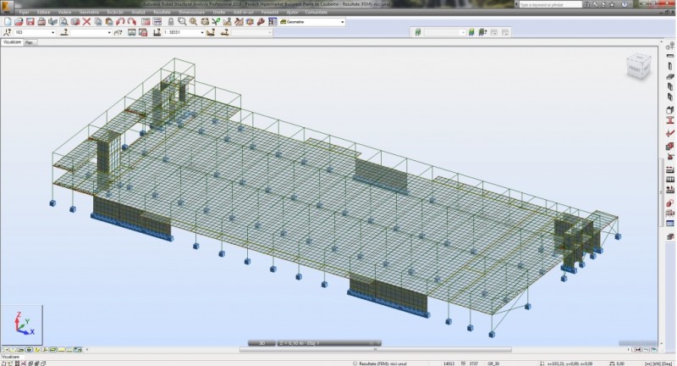Select the Vizualizare tab
This screenshot has width=677, height=366.
click(x=11, y=42)
